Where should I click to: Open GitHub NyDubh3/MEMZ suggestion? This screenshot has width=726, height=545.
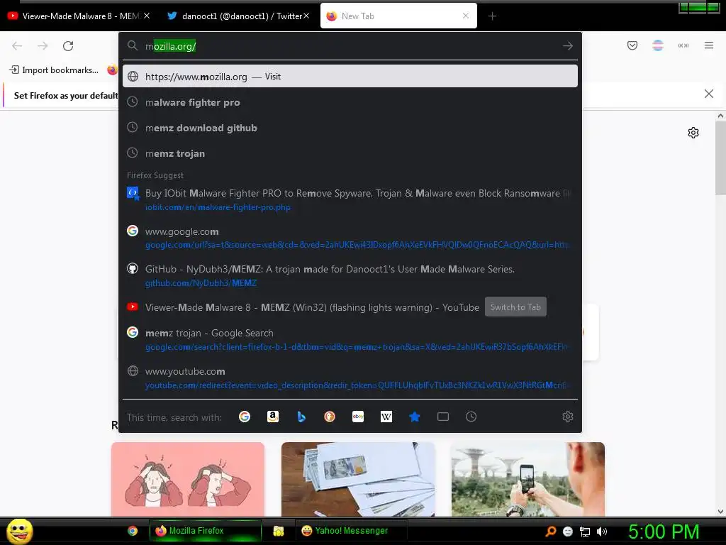tap(350, 276)
